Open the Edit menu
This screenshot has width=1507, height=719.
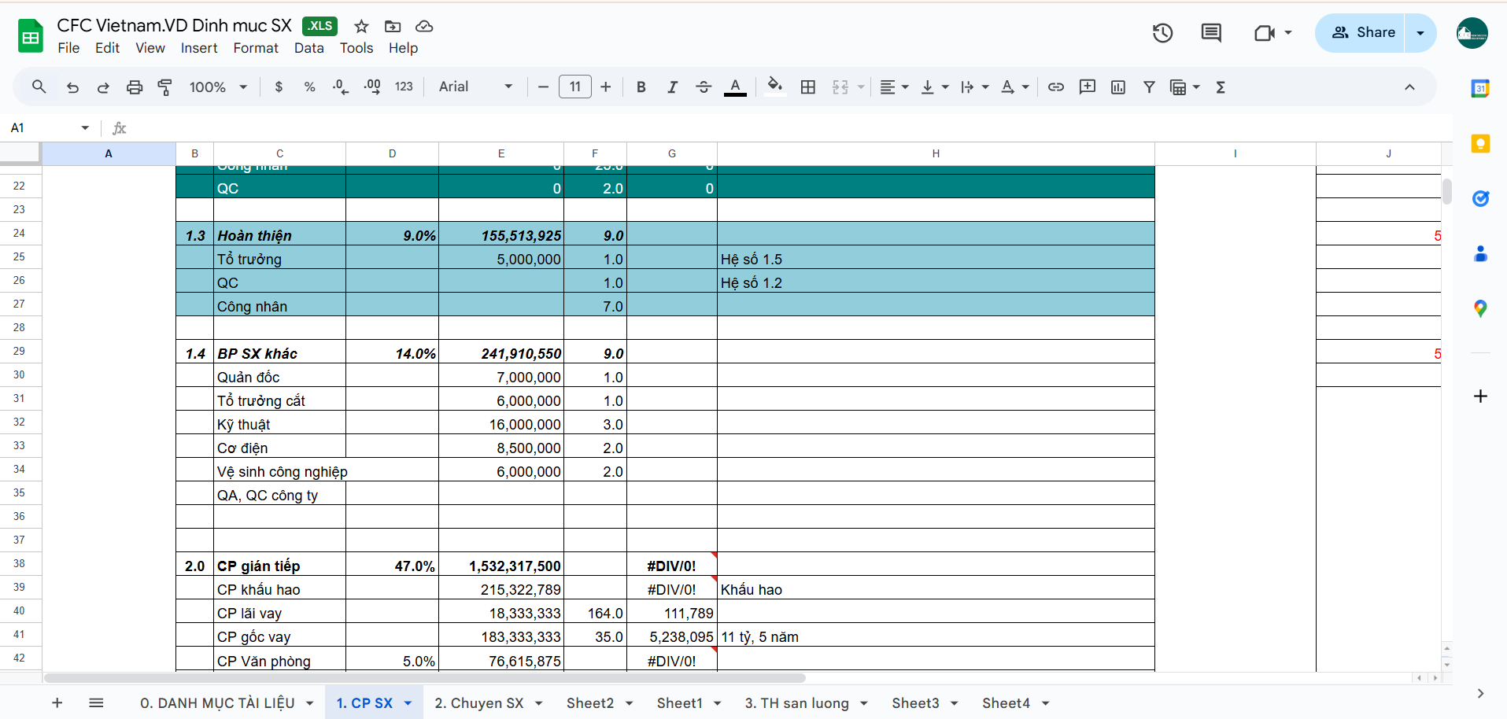[107, 48]
